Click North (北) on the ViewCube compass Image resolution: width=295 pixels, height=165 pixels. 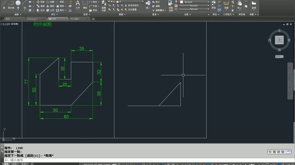(279, 31)
